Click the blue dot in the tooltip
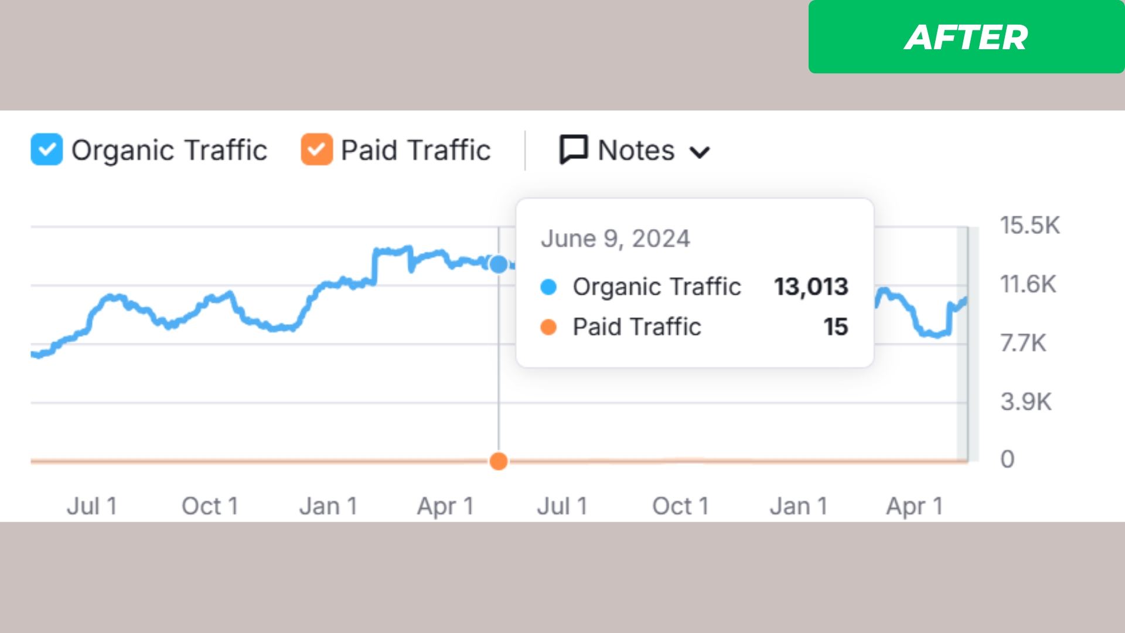 548,287
